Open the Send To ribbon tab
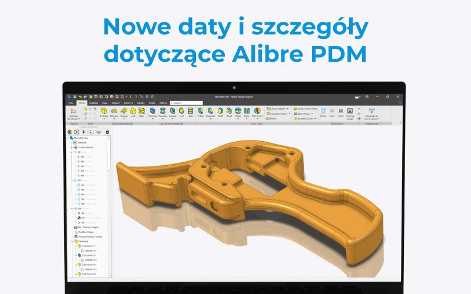This screenshot has width=471, height=294. pyautogui.click(x=128, y=103)
